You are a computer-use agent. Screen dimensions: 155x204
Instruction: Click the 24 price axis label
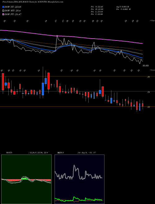tap(148, 92)
